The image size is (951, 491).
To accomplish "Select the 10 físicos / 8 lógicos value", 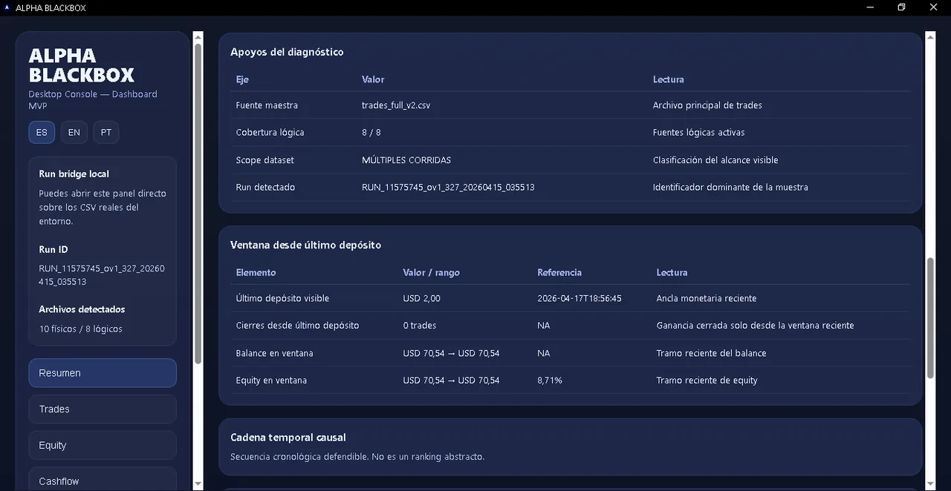I will tap(81, 329).
